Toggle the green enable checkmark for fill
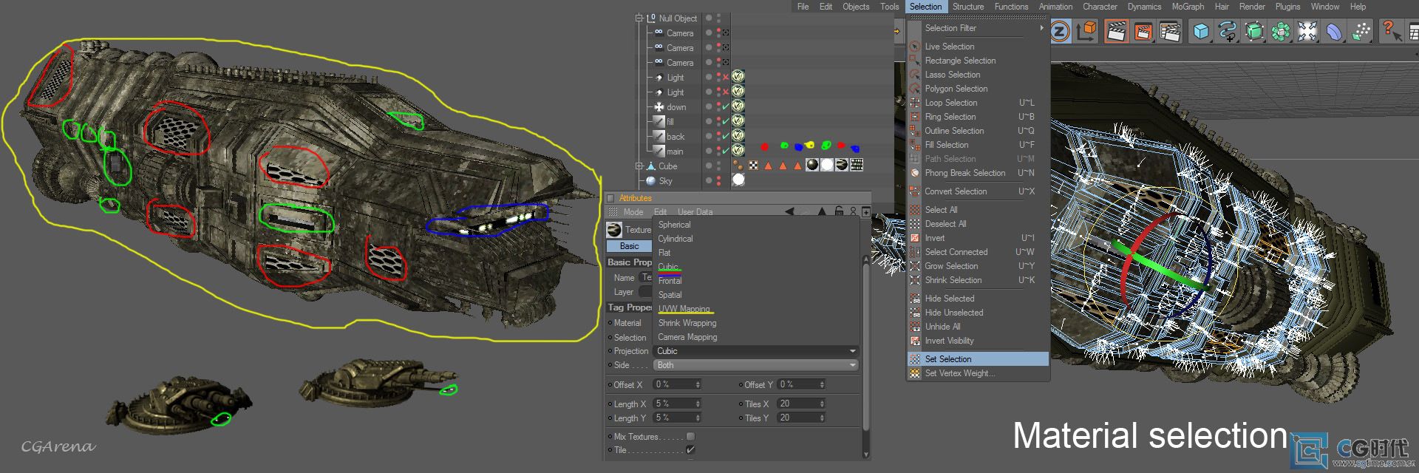 coord(726,121)
